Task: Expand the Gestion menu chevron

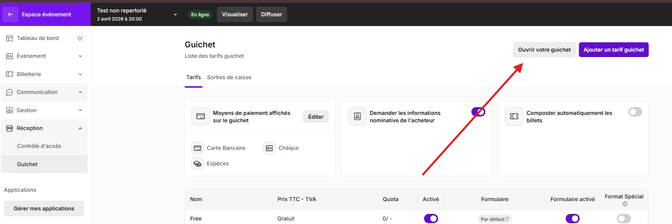Action: 80,110
